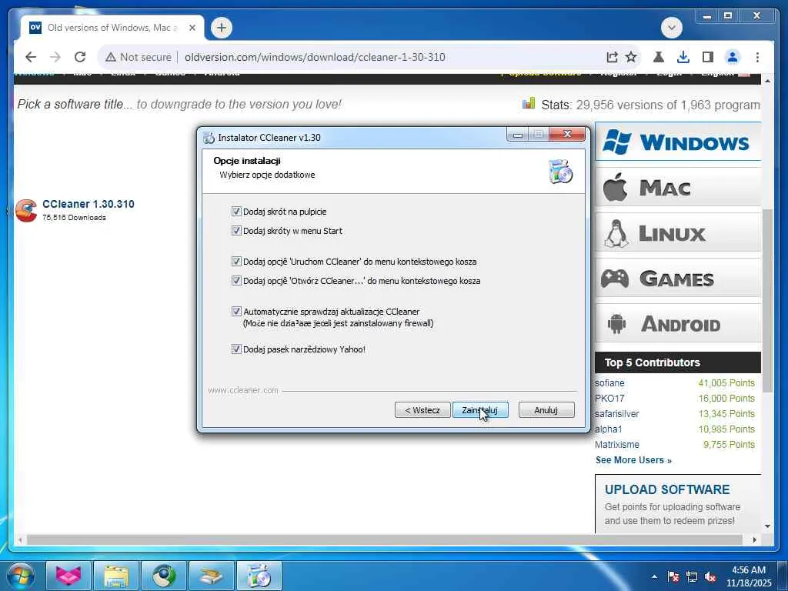The image size is (788, 591).
Task: Open contributor 'sofiane' profile
Action: point(609,383)
